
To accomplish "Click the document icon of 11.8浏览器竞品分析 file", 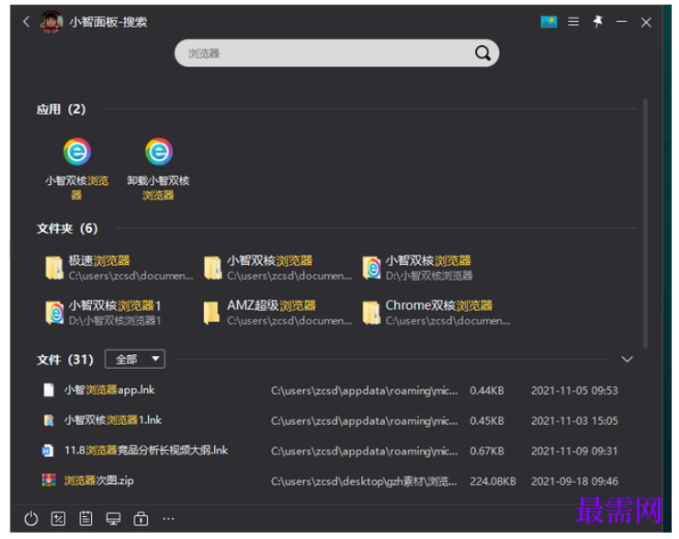I will pos(48,451).
